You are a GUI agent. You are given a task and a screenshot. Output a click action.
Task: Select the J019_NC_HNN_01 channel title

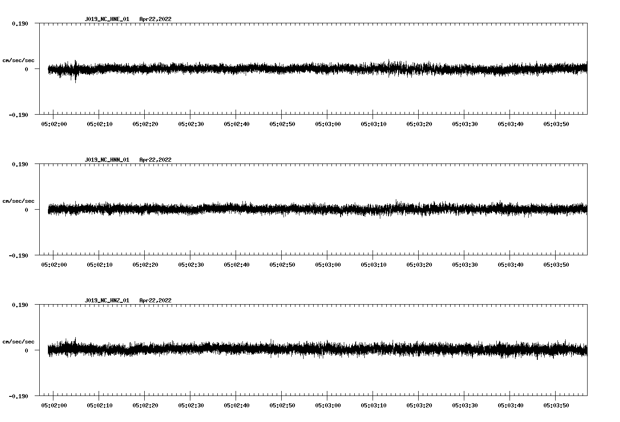[x=107, y=160]
